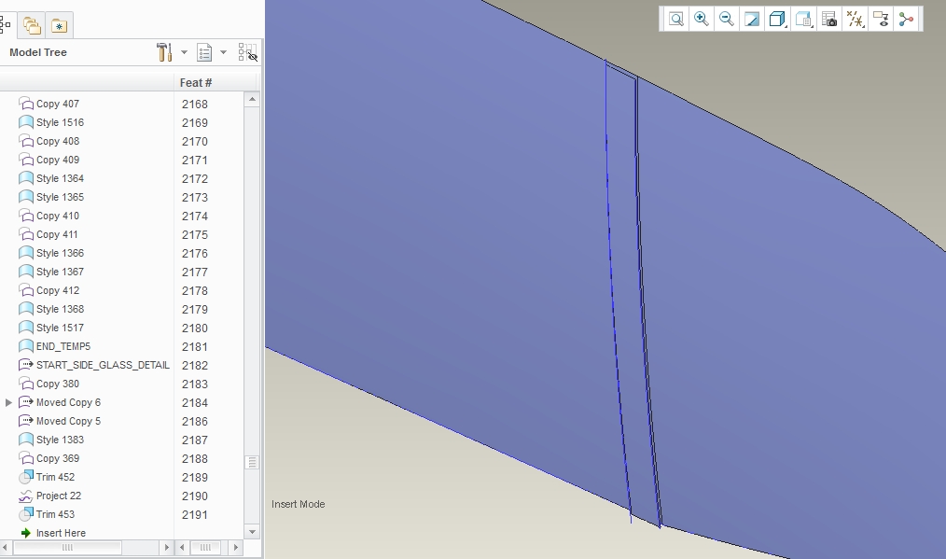Image resolution: width=946 pixels, height=559 pixels.
Task: Select the Style 1383 feature
Action: click(x=60, y=440)
